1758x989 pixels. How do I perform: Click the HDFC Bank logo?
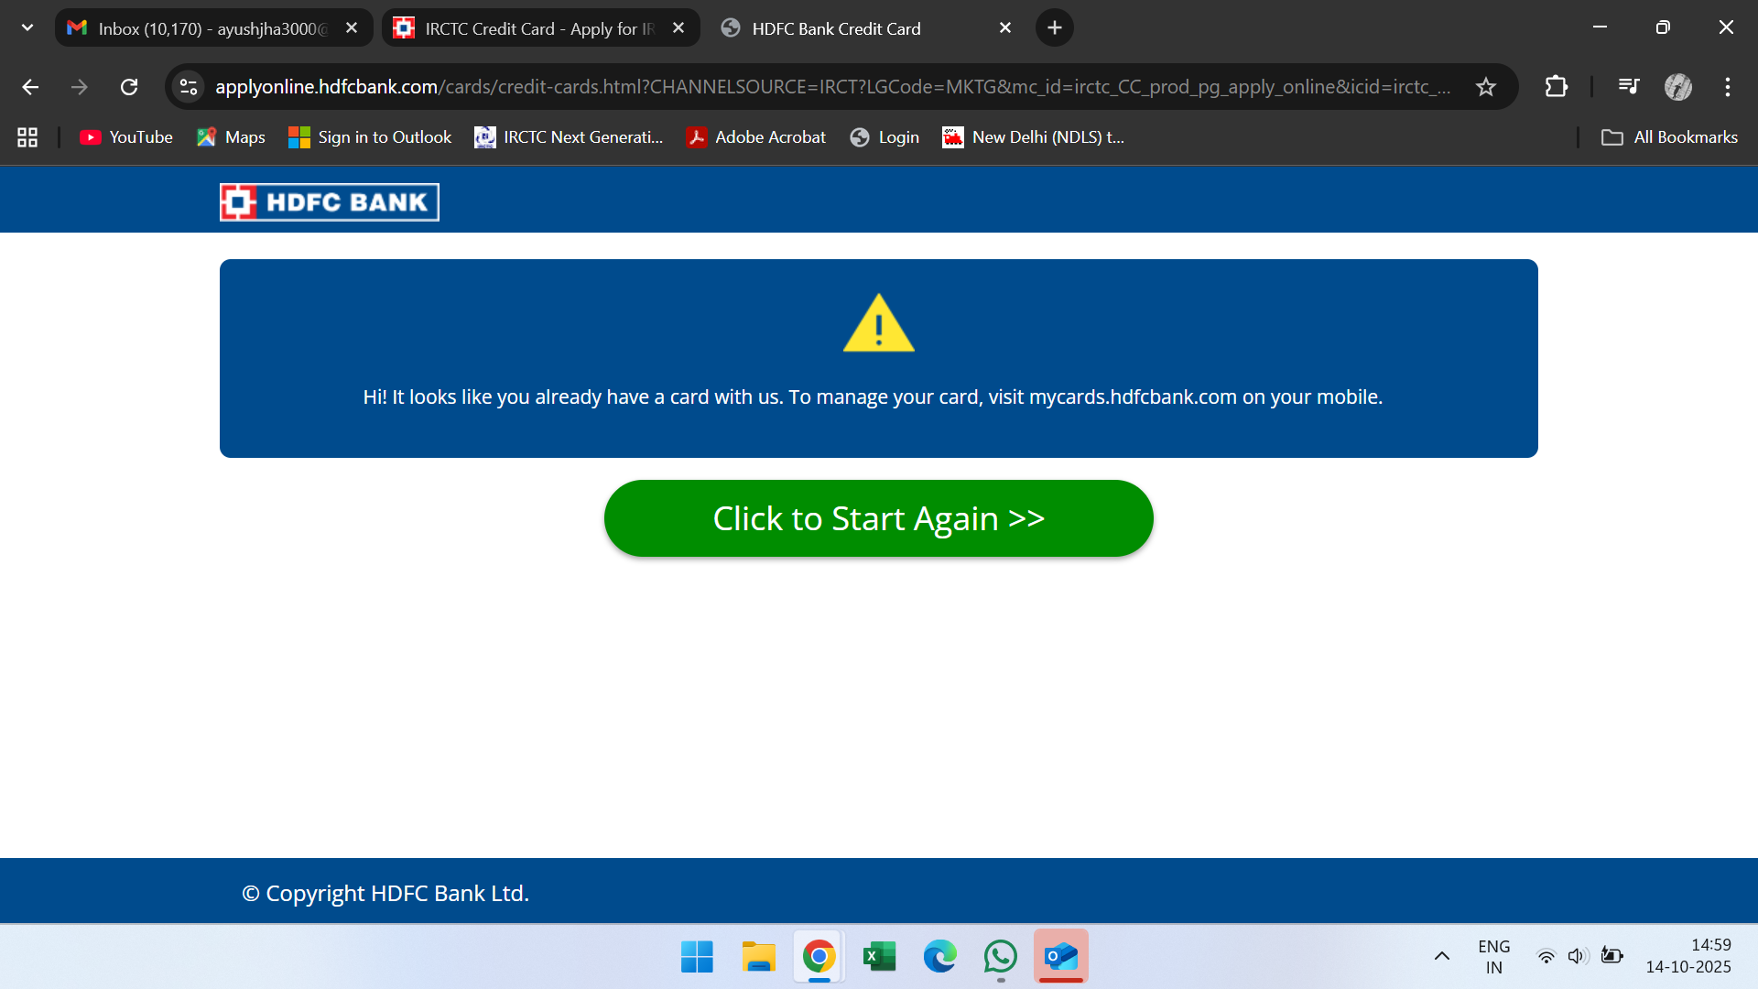[329, 202]
